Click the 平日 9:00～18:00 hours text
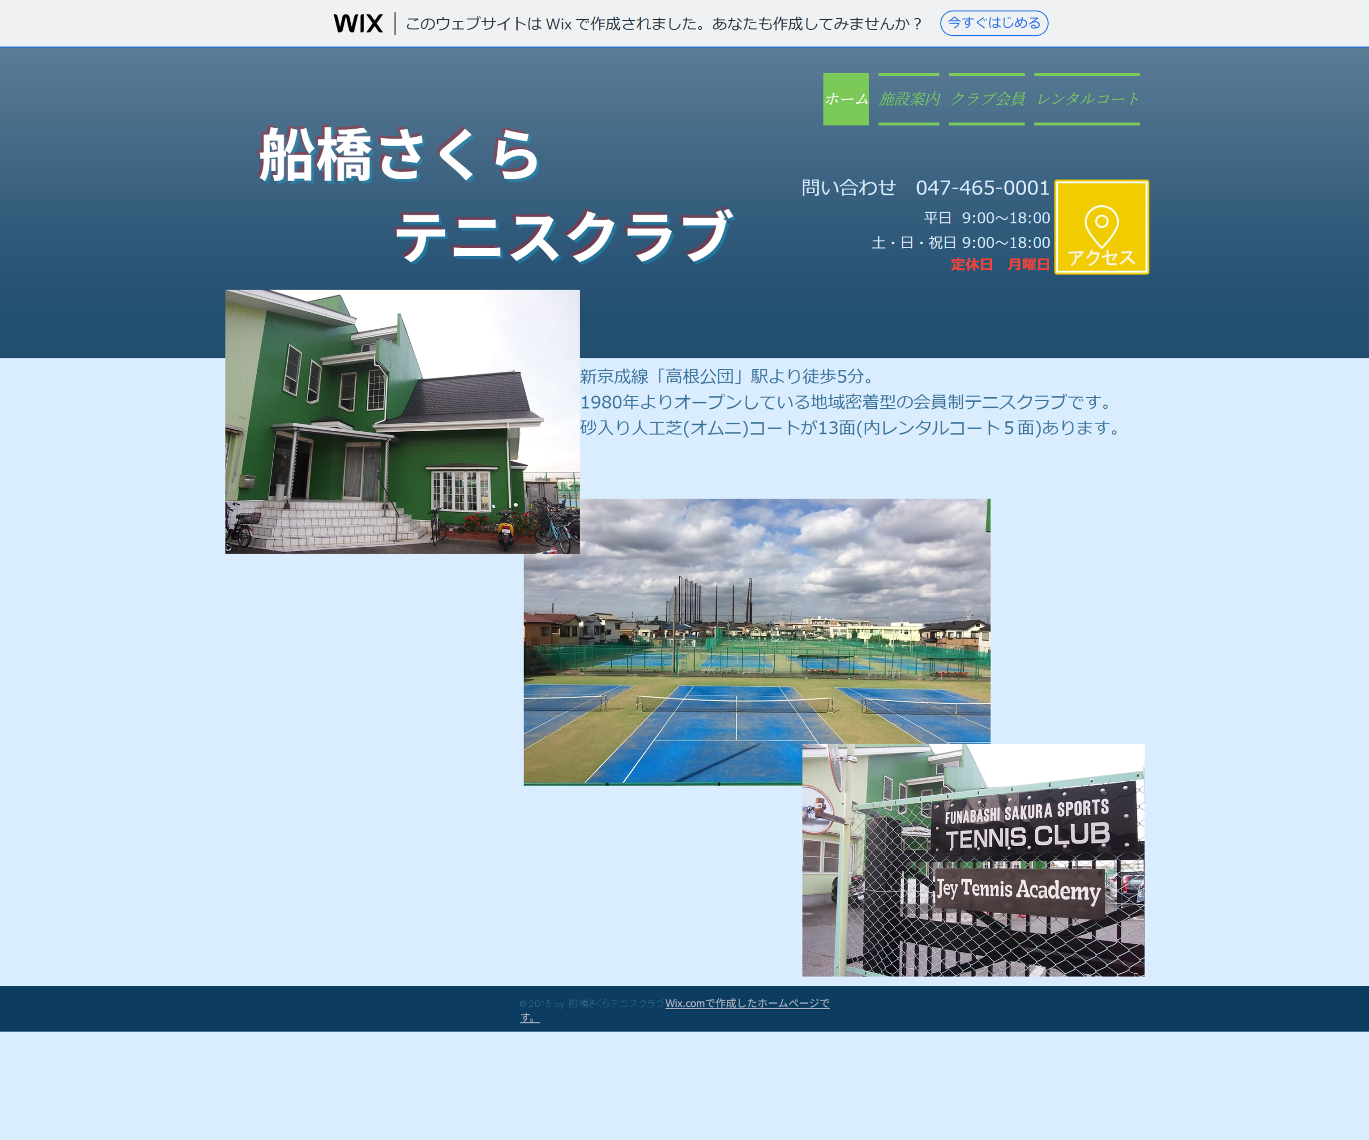The width and height of the screenshot is (1369, 1140). 986,218
